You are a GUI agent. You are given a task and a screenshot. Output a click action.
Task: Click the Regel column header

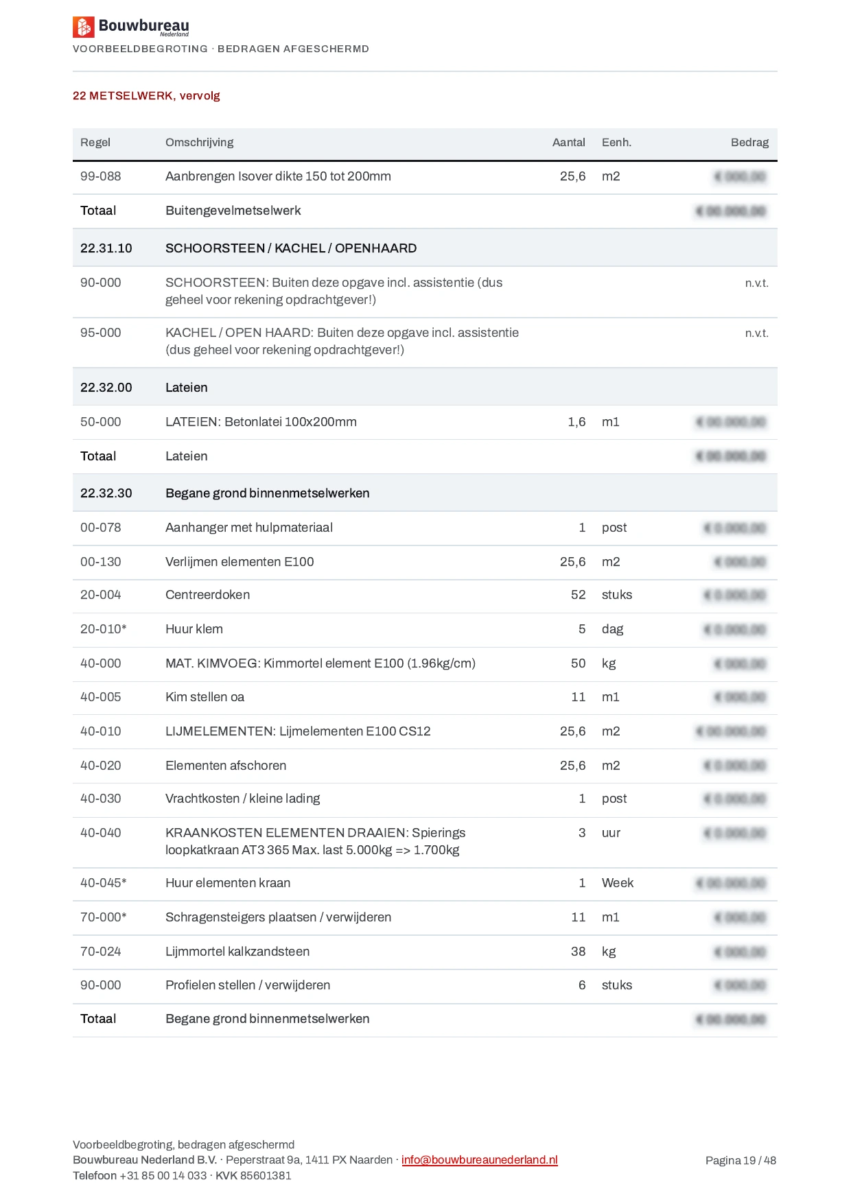click(95, 143)
